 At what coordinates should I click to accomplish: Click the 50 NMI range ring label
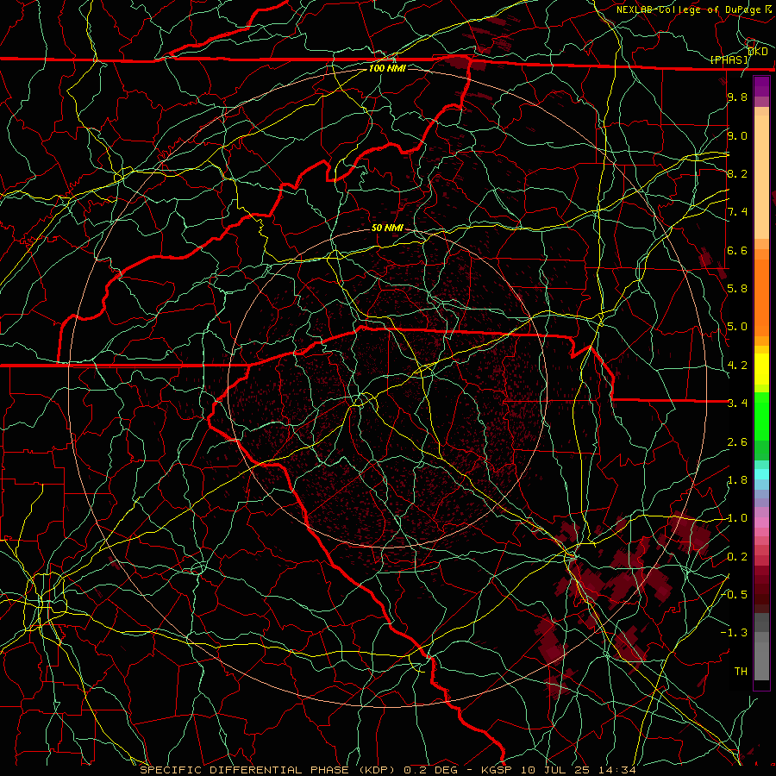pyautogui.click(x=387, y=228)
